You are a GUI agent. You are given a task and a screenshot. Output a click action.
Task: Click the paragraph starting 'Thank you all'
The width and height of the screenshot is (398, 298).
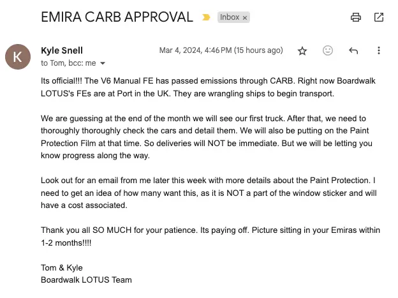210,236
